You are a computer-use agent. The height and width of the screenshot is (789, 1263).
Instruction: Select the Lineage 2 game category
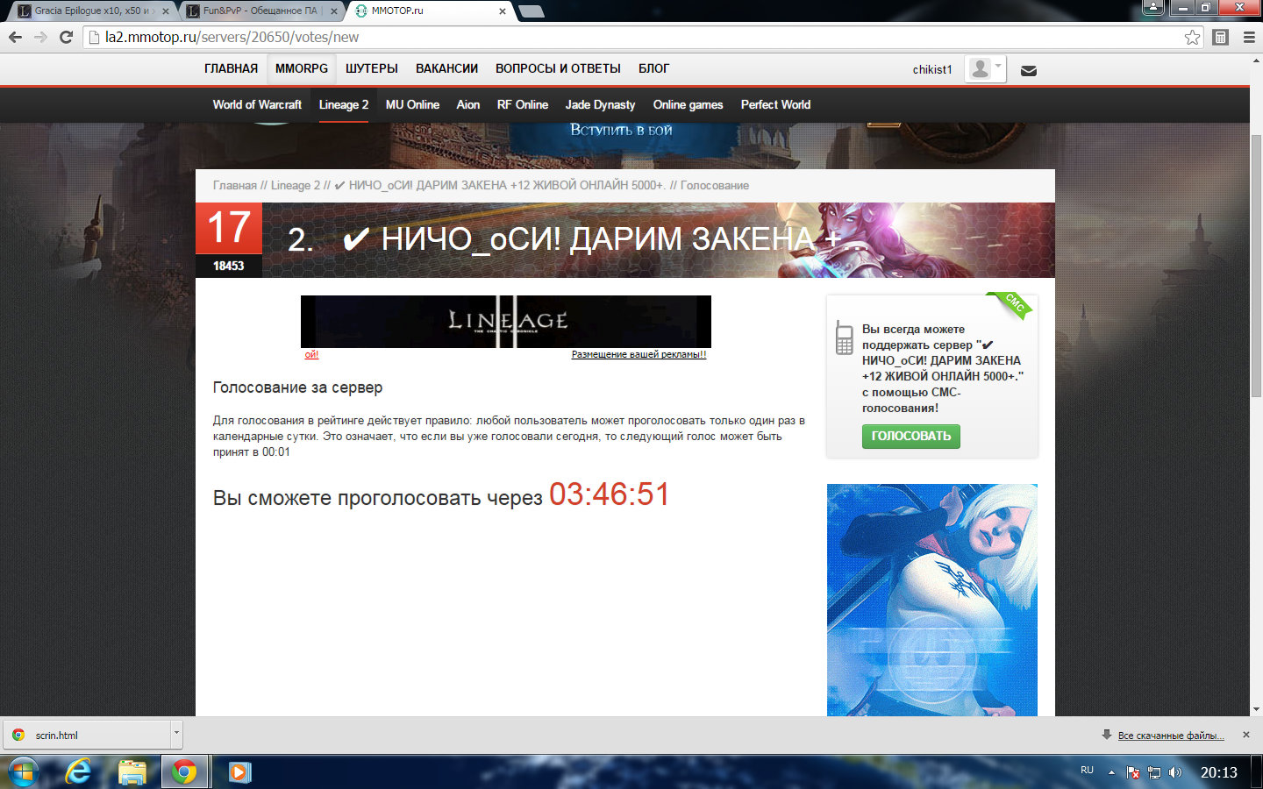[x=343, y=104]
